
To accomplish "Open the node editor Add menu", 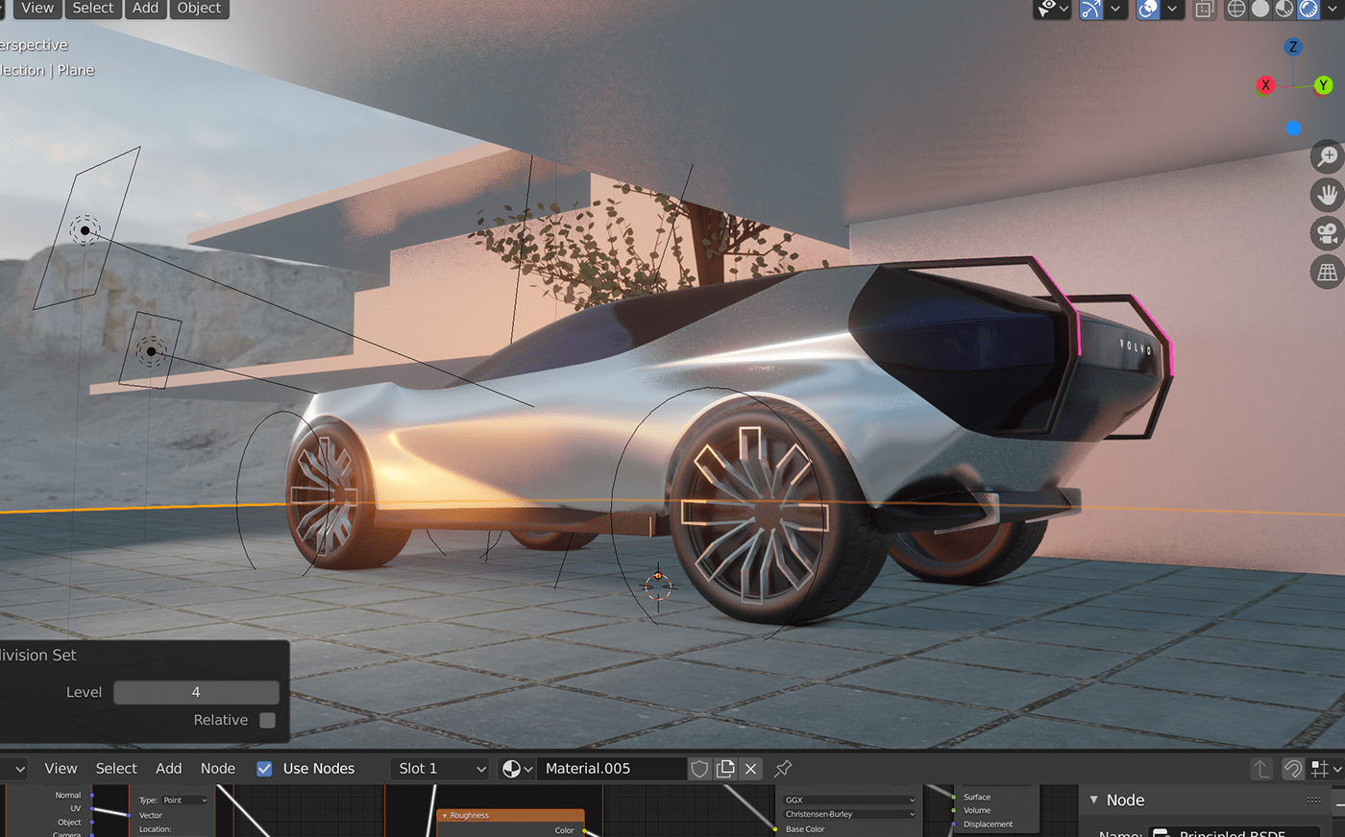I will (x=169, y=769).
